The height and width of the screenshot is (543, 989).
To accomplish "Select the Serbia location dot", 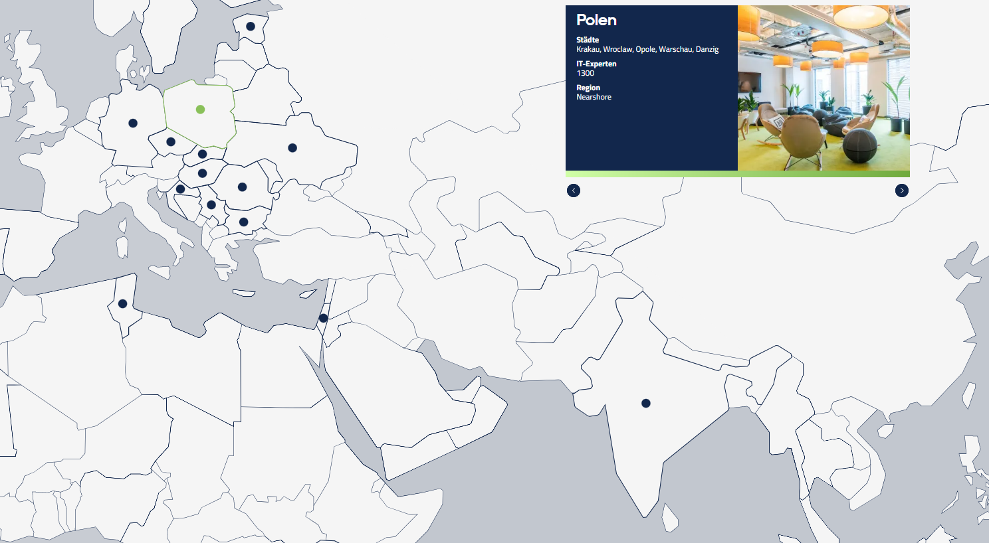I will tap(211, 205).
